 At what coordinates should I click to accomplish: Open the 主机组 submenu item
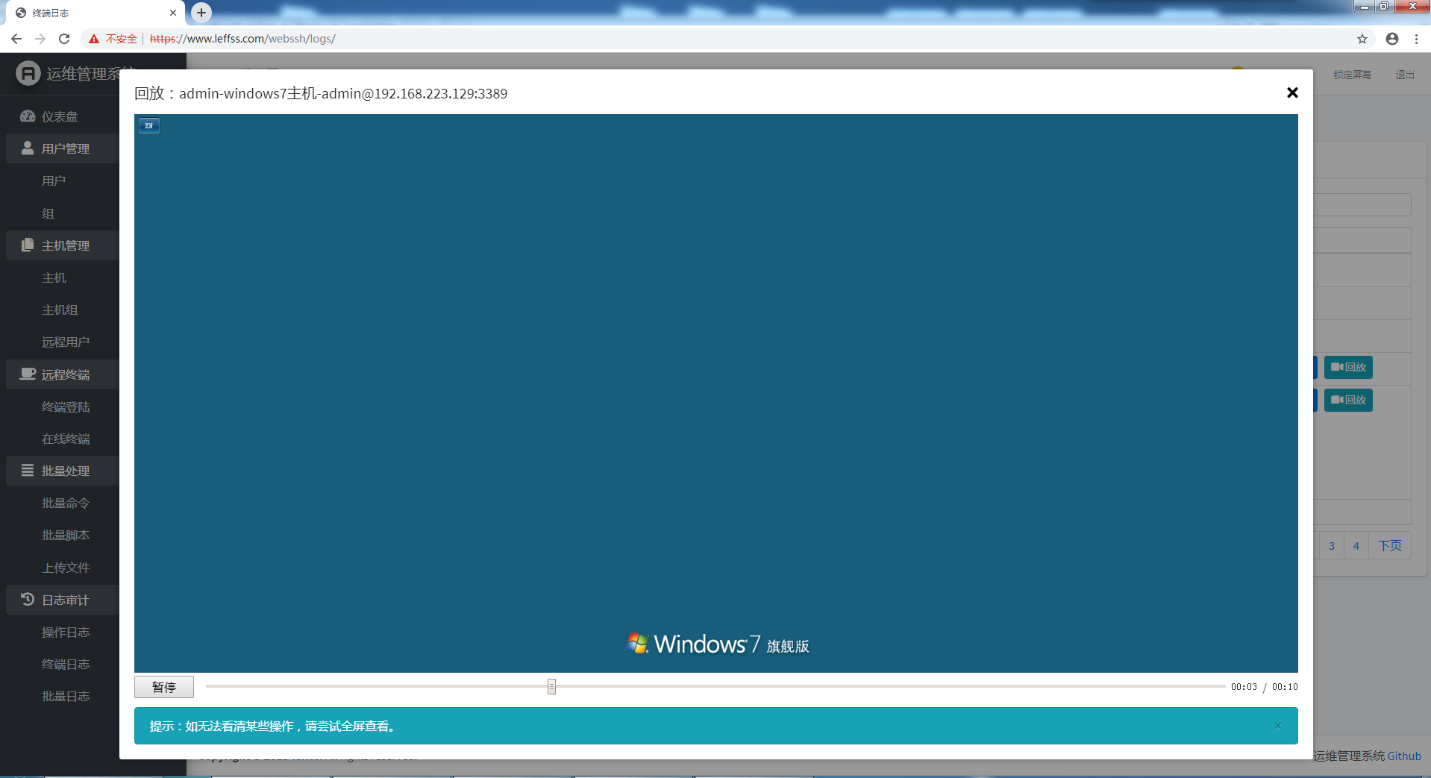(60, 310)
